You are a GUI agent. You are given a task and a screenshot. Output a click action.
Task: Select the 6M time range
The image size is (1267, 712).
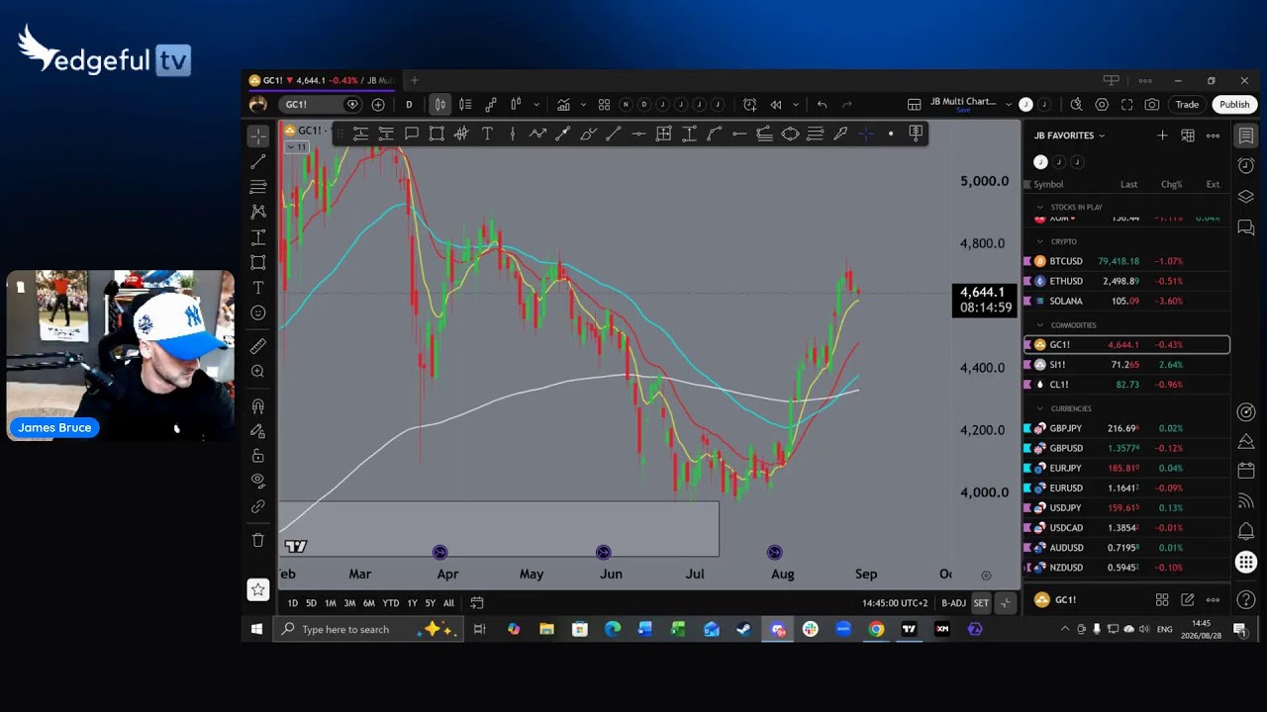coord(368,603)
